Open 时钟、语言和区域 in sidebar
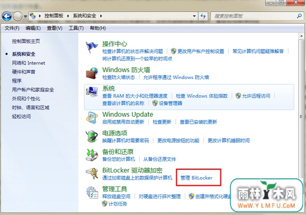Viewport: 306px width, 215px height. (30, 107)
